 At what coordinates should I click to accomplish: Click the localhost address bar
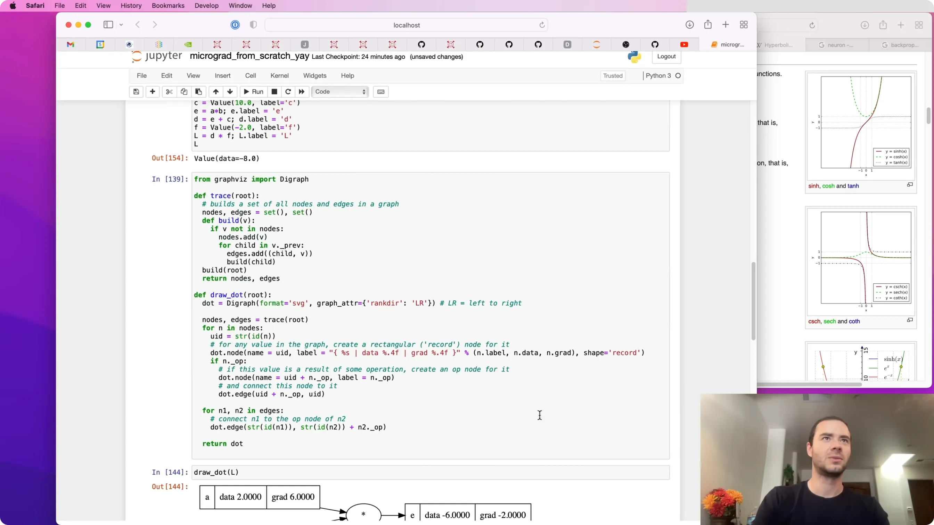(x=406, y=25)
